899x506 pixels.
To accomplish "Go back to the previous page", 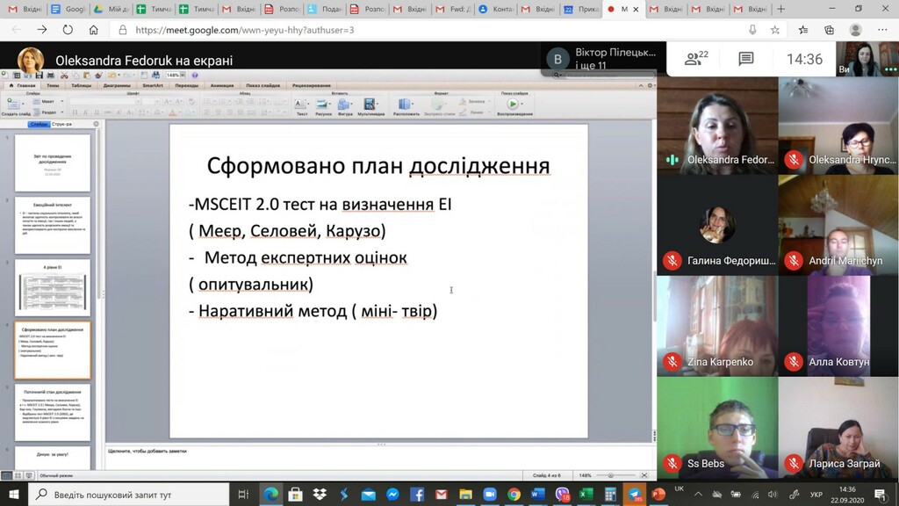I will click(x=17, y=29).
